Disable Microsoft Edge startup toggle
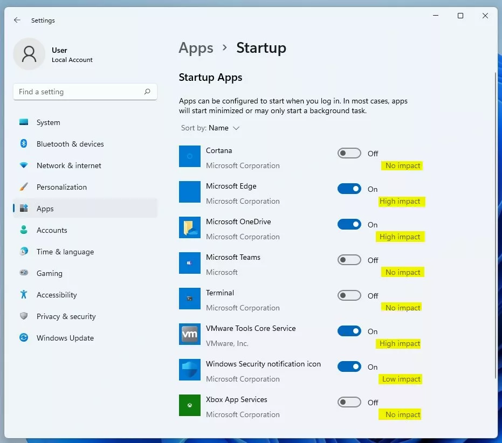 349,189
